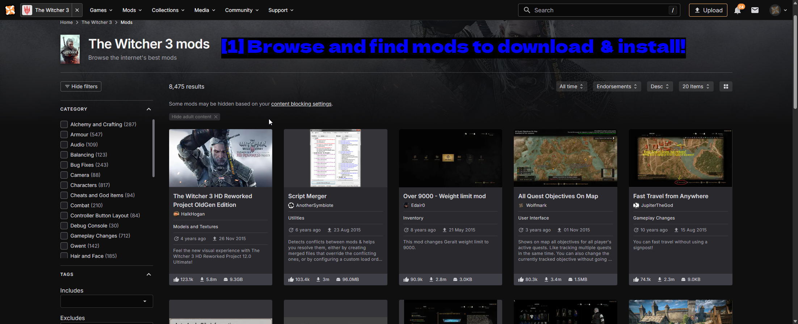Open the Nexus Mods home logo
Image resolution: width=798 pixels, height=324 pixels.
10,10
